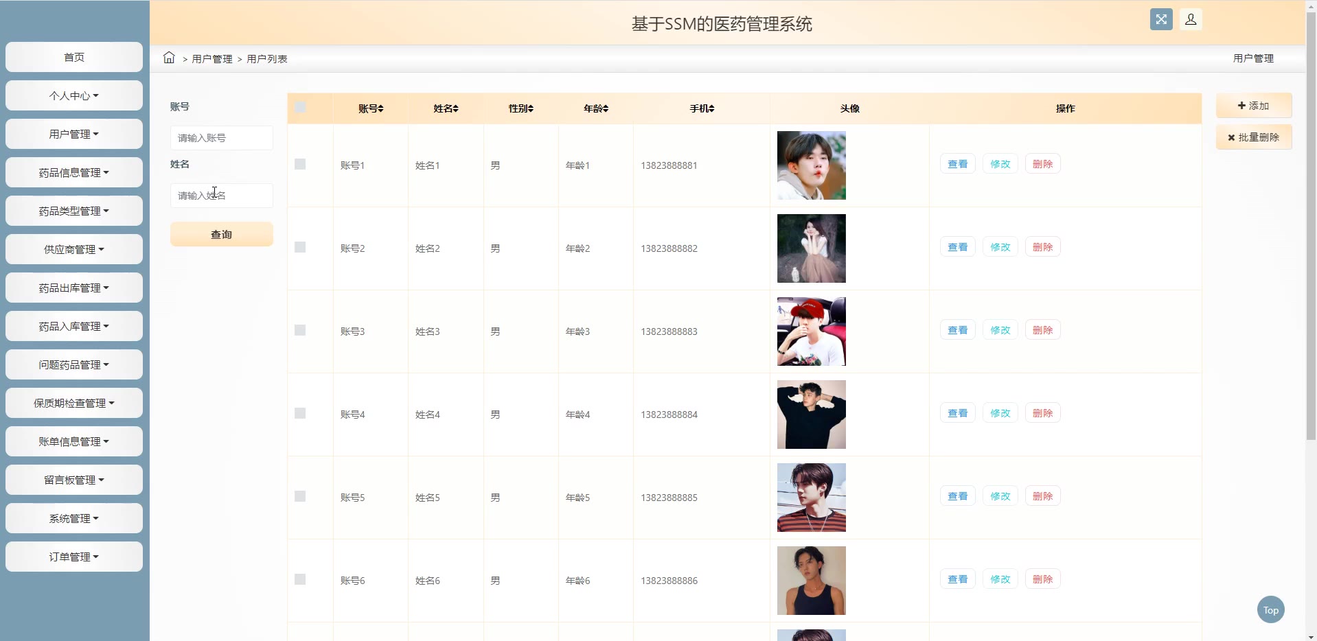The width and height of the screenshot is (1317, 641).
Task: Expand the 个人中心 sidebar menu
Action: coord(74,95)
